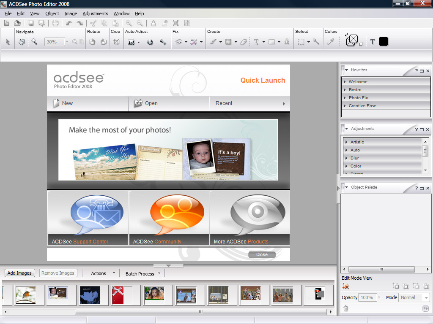Open the Window menu
The image size is (433, 324).
coord(121,13)
